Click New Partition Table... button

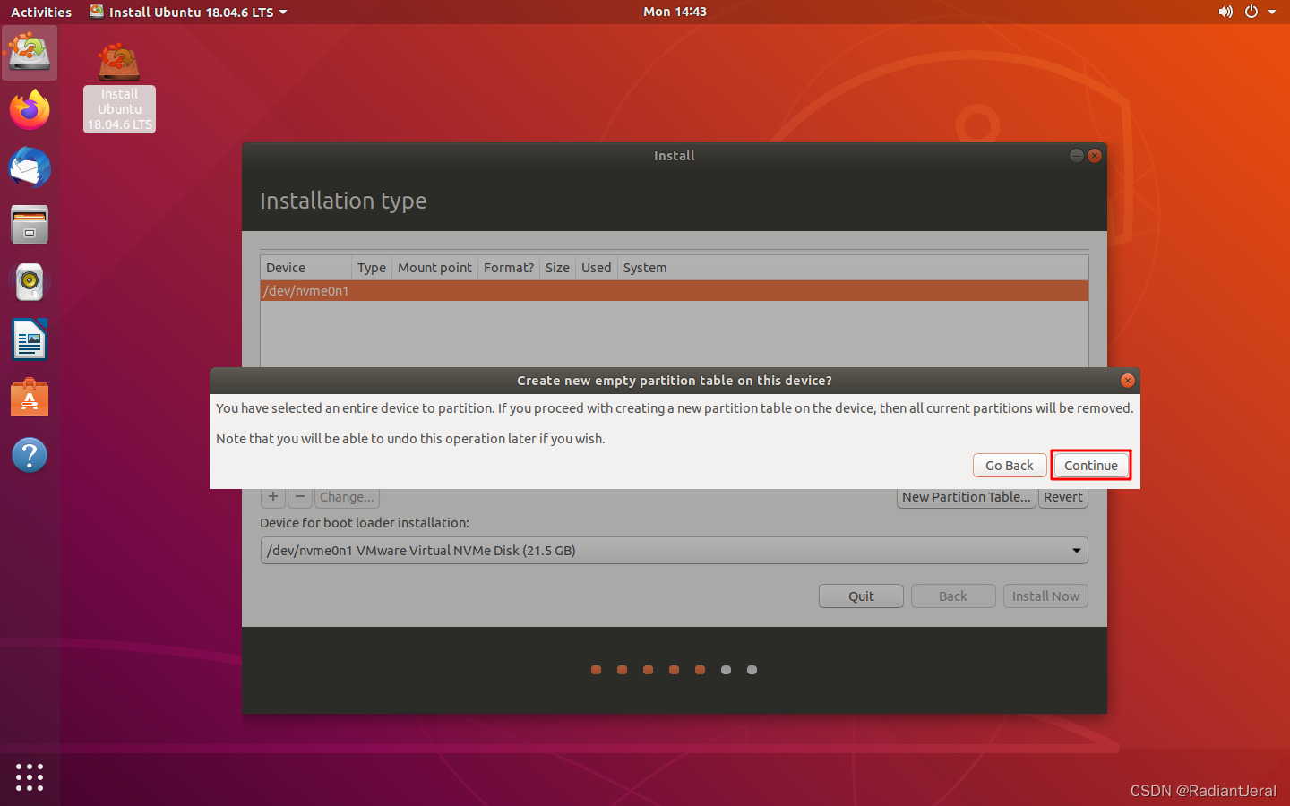(x=967, y=497)
